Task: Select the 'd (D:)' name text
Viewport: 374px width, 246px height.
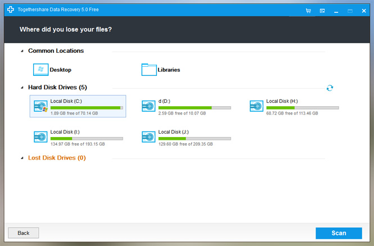Action: click(164, 101)
